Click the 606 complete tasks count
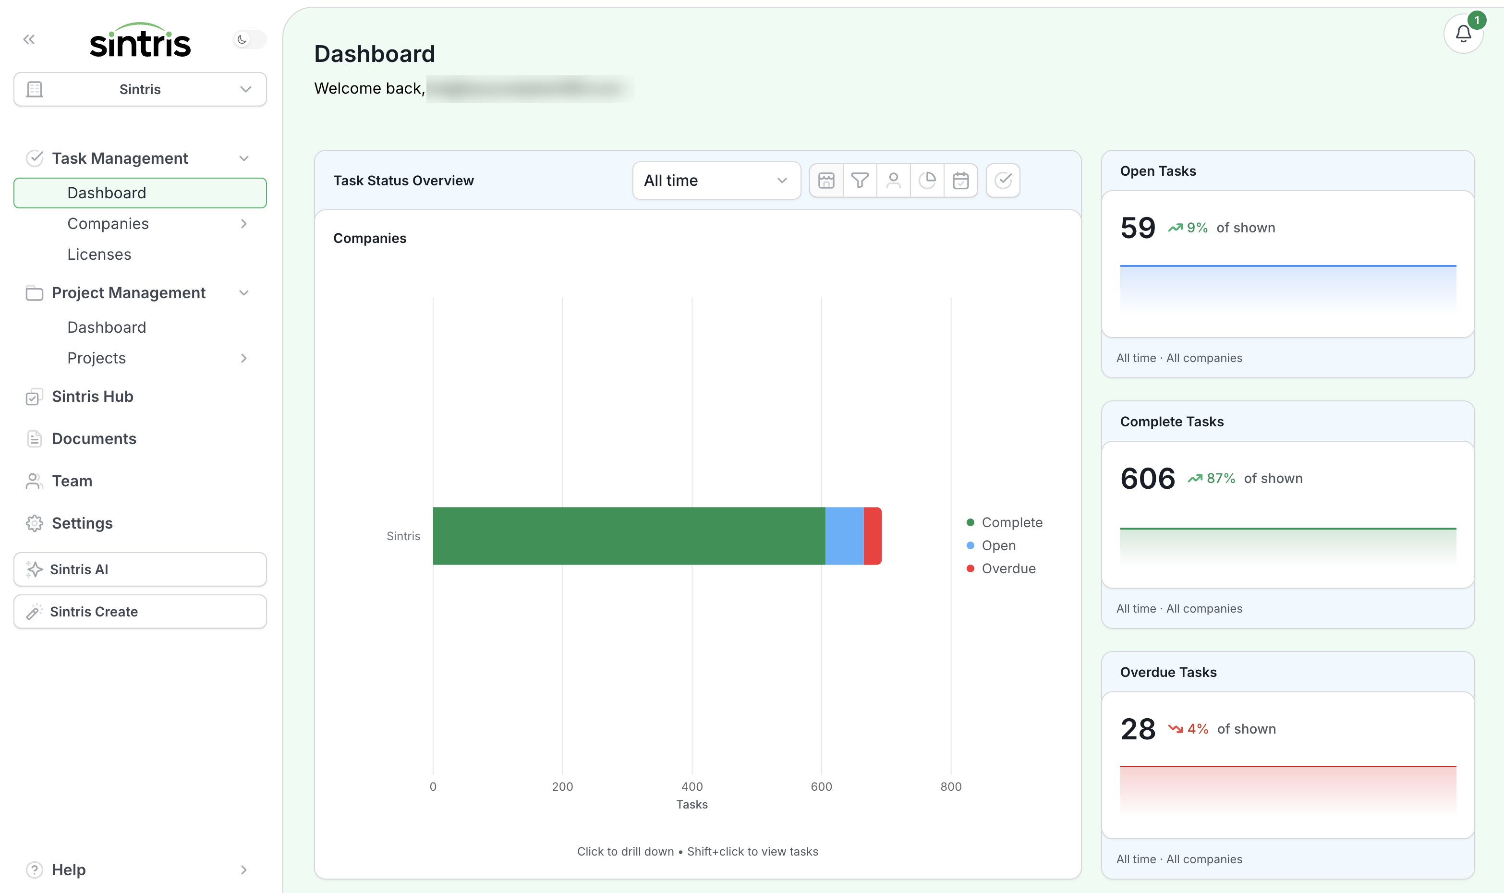Viewport: 1504px width, 893px height. pos(1148,479)
